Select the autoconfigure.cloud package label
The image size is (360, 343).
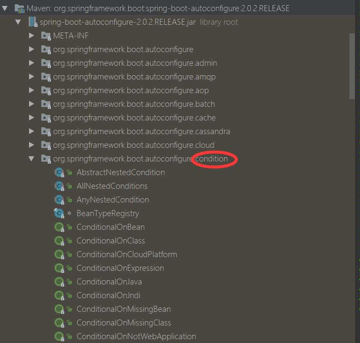tap(134, 145)
